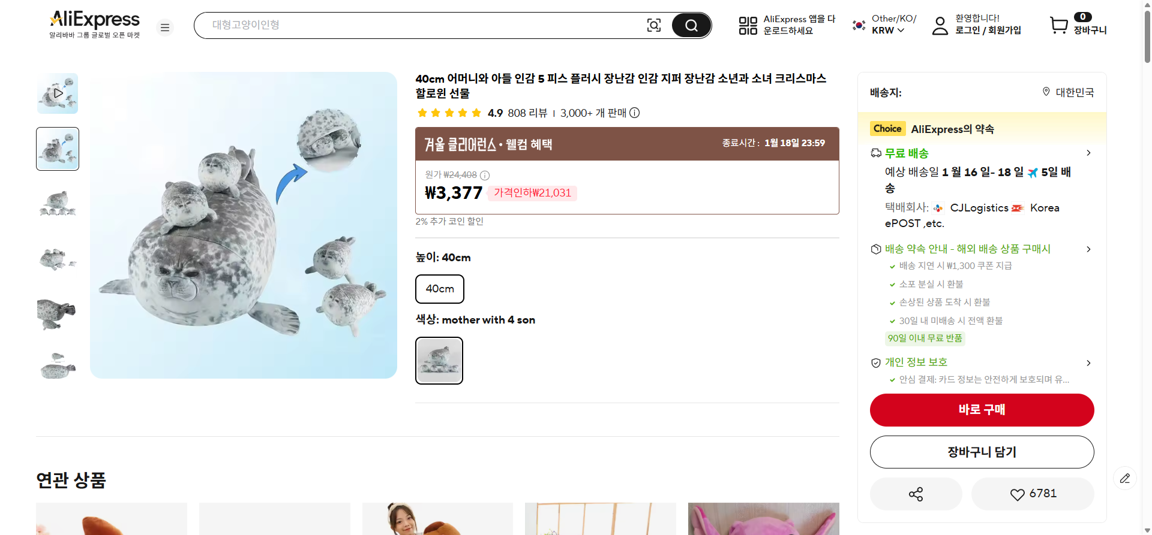Expand the 무료 배송 shipping details chevron

point(1089,153)
